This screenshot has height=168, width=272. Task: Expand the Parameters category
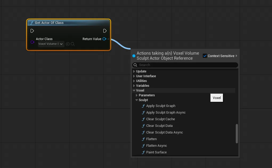point(137,95)
